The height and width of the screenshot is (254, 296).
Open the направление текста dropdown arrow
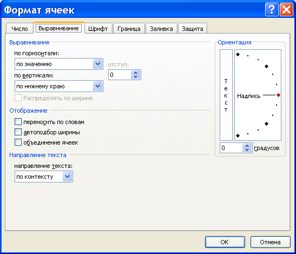point(68,177)
